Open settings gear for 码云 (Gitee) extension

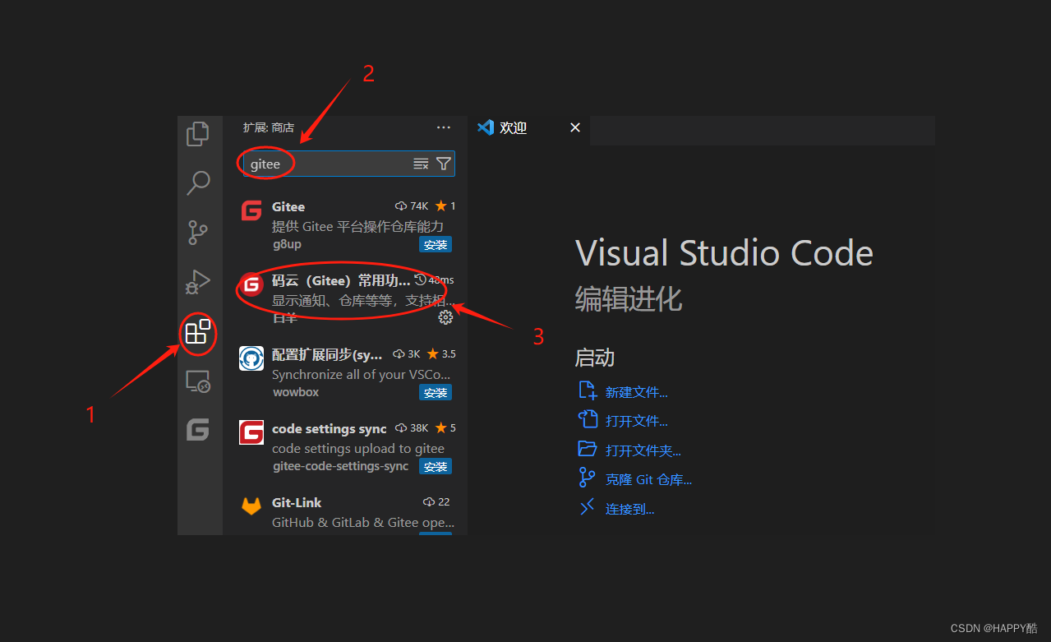pyautogui.click(x=445, y=316)
